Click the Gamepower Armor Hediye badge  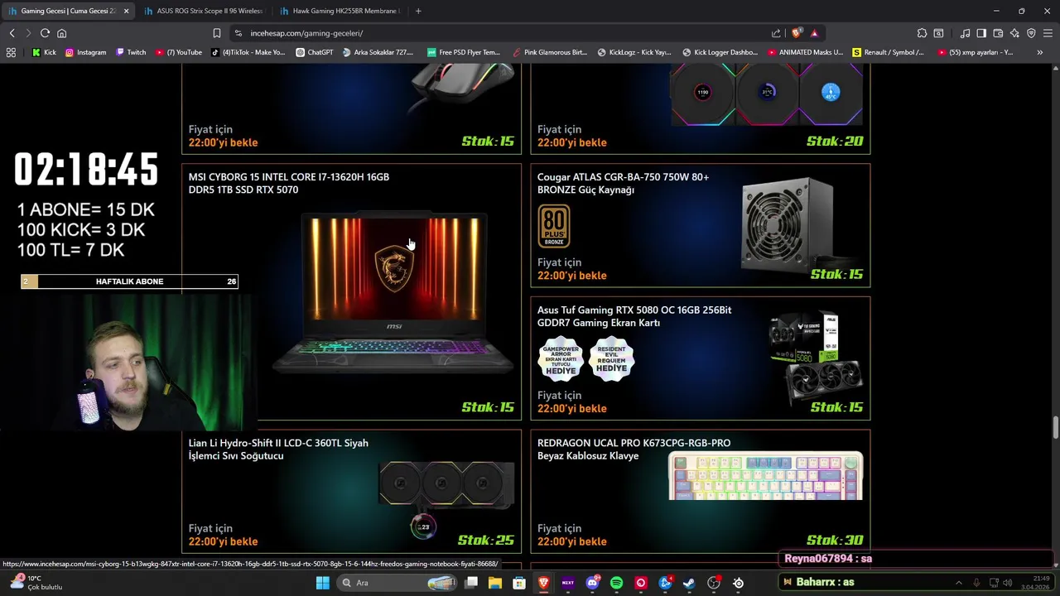pyautogui.click(x=561, y=359)
